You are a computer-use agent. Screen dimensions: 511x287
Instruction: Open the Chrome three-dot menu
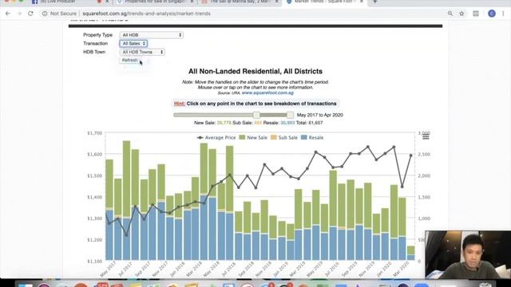coord(503,14)
